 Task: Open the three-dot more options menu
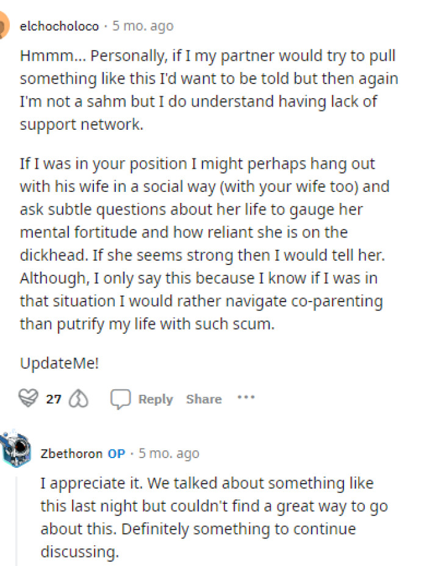[x=246, y=398]
